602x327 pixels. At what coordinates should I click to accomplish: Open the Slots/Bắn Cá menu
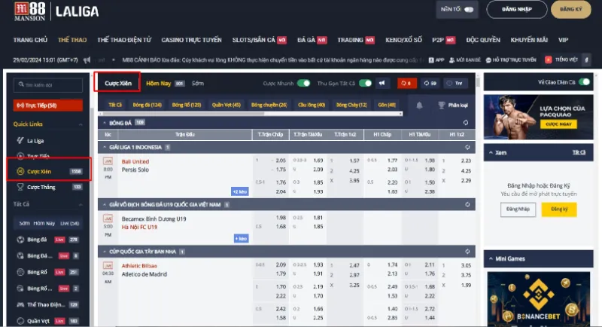coord(254,40)
